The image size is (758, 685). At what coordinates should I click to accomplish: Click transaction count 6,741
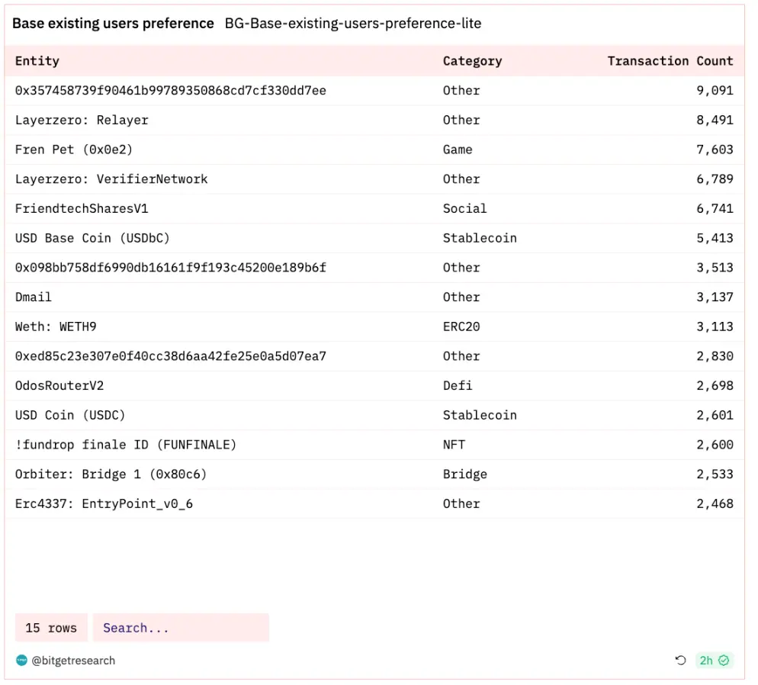coord(715,208)
